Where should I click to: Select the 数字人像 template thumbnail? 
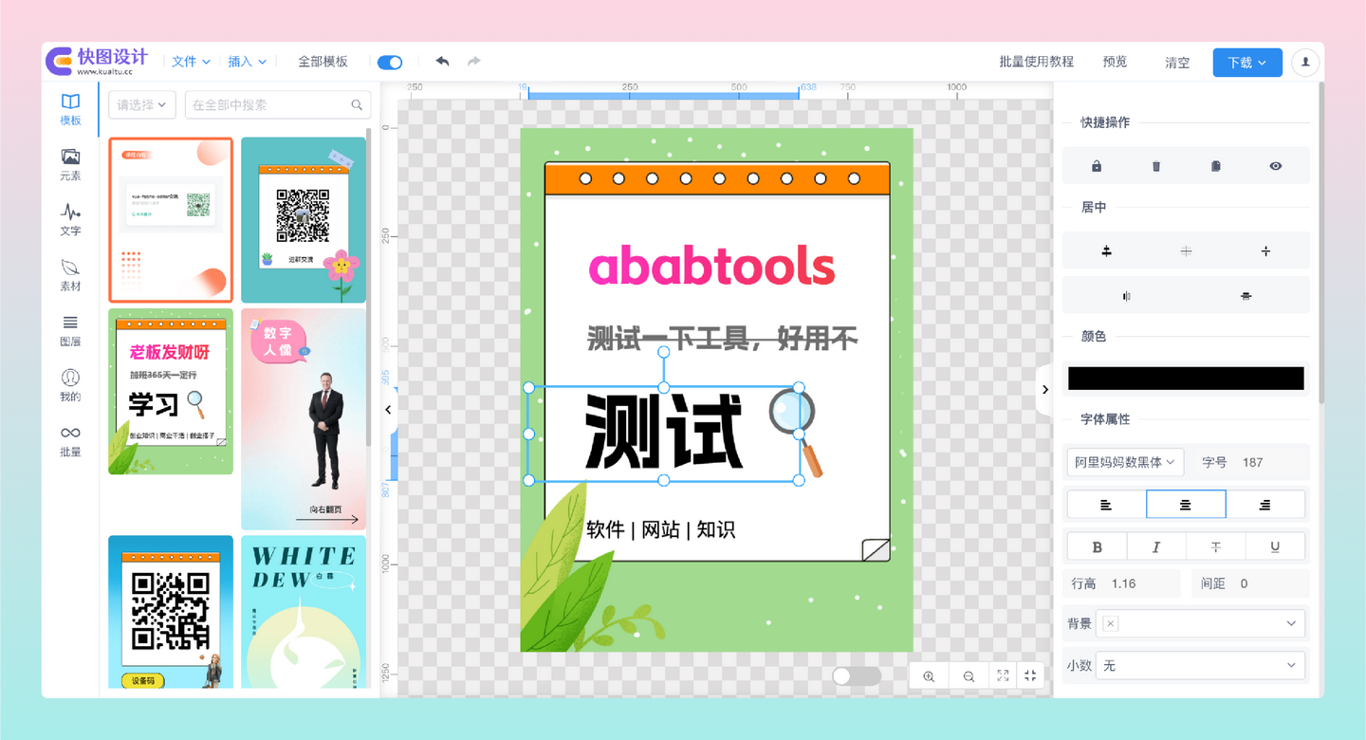click(304, 418)
